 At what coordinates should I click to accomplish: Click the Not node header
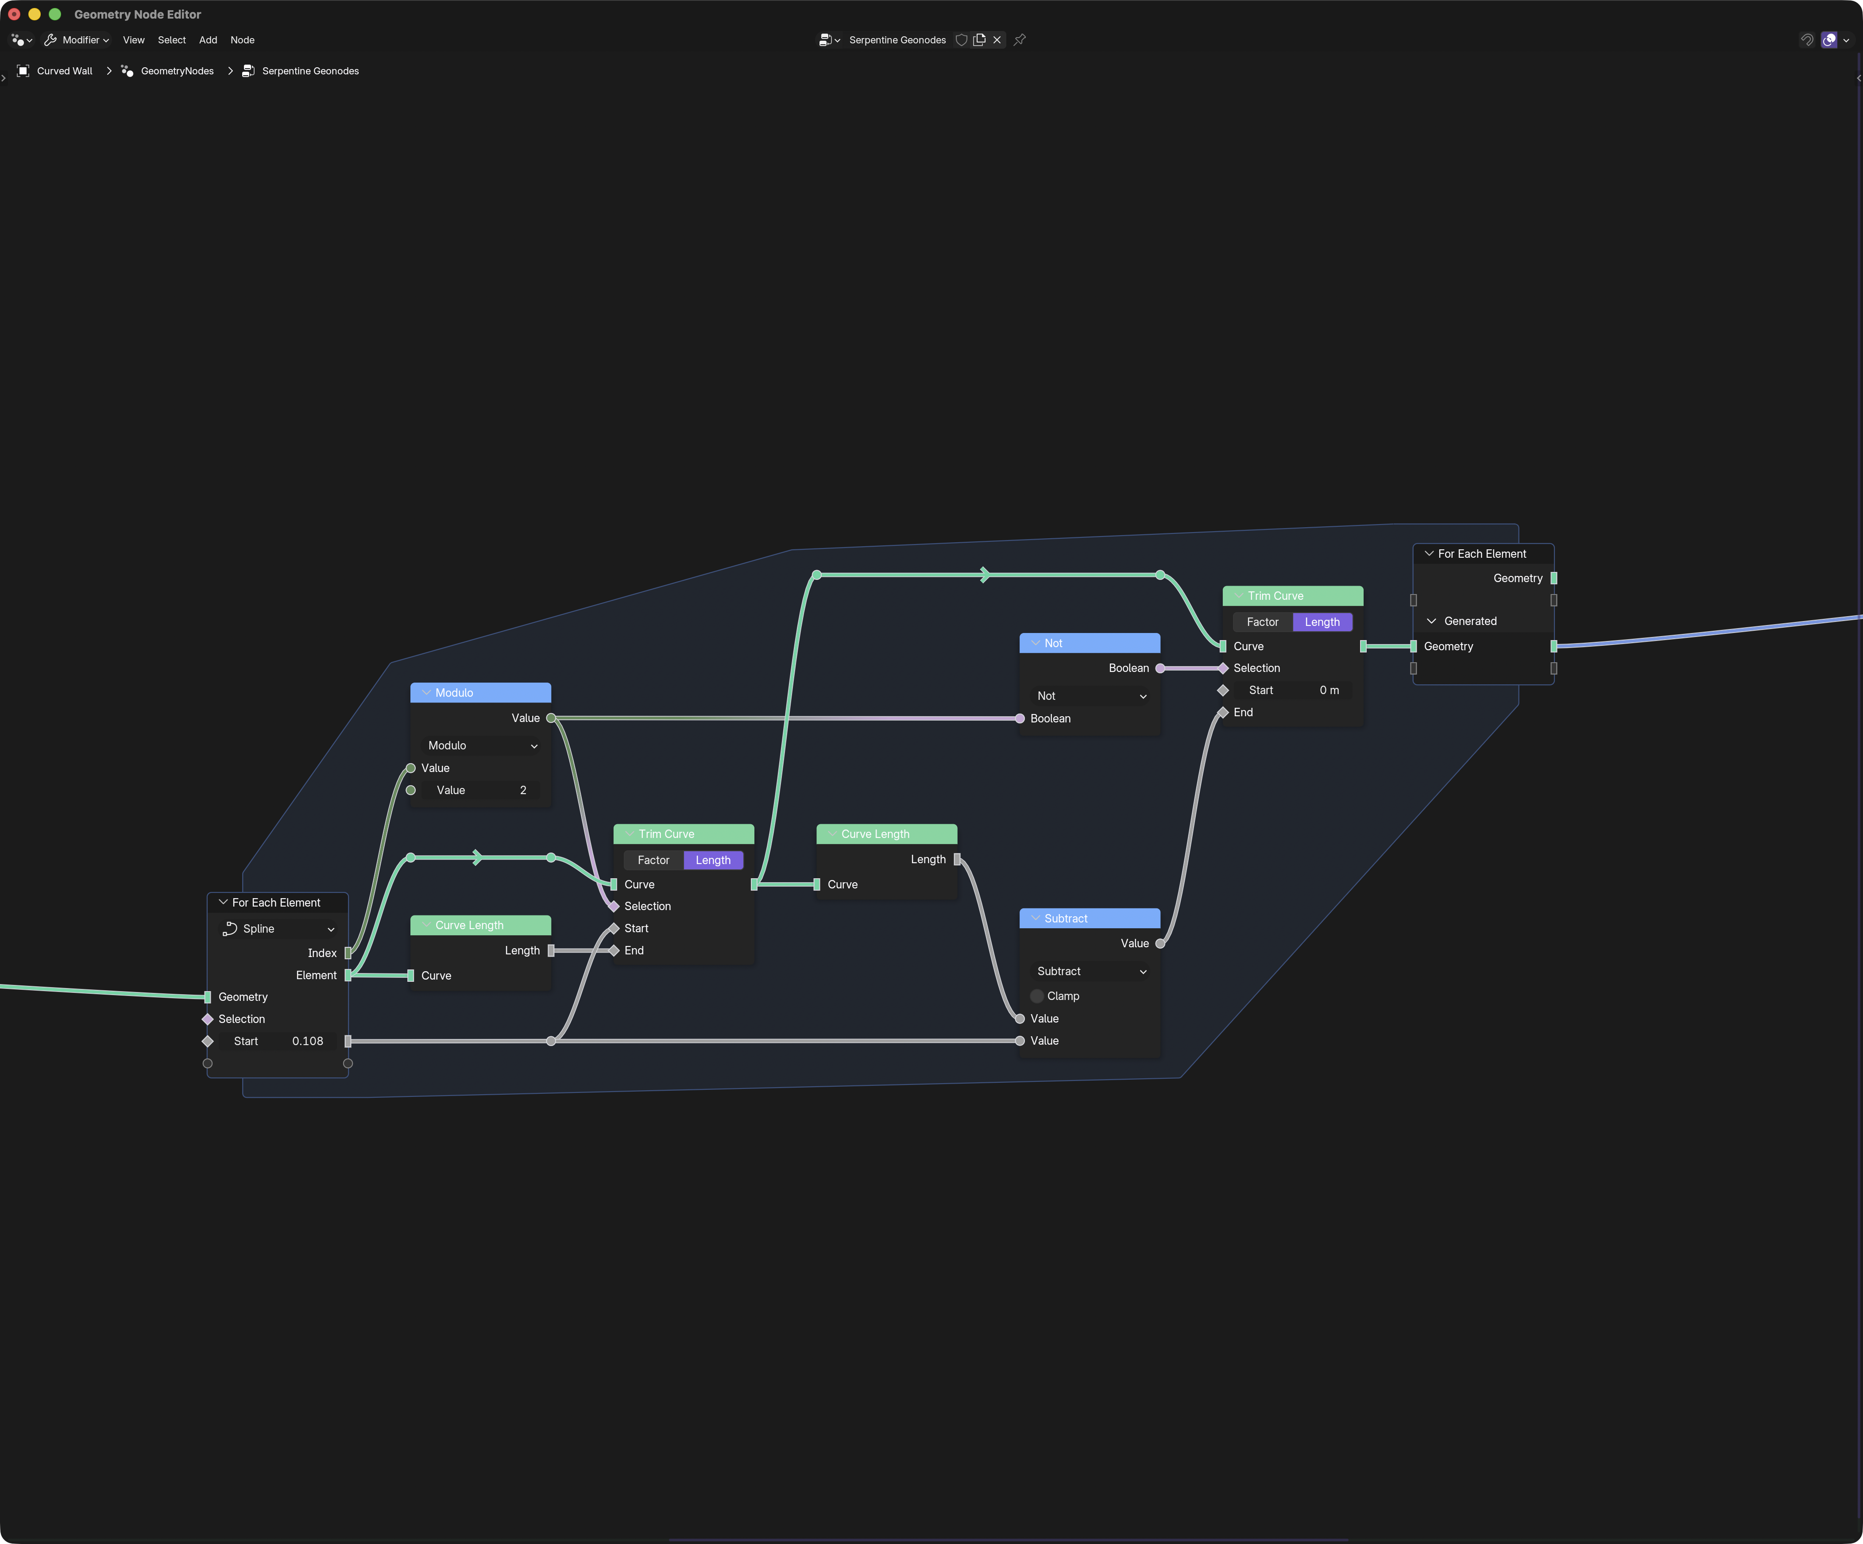click(x=1090, y=643)
